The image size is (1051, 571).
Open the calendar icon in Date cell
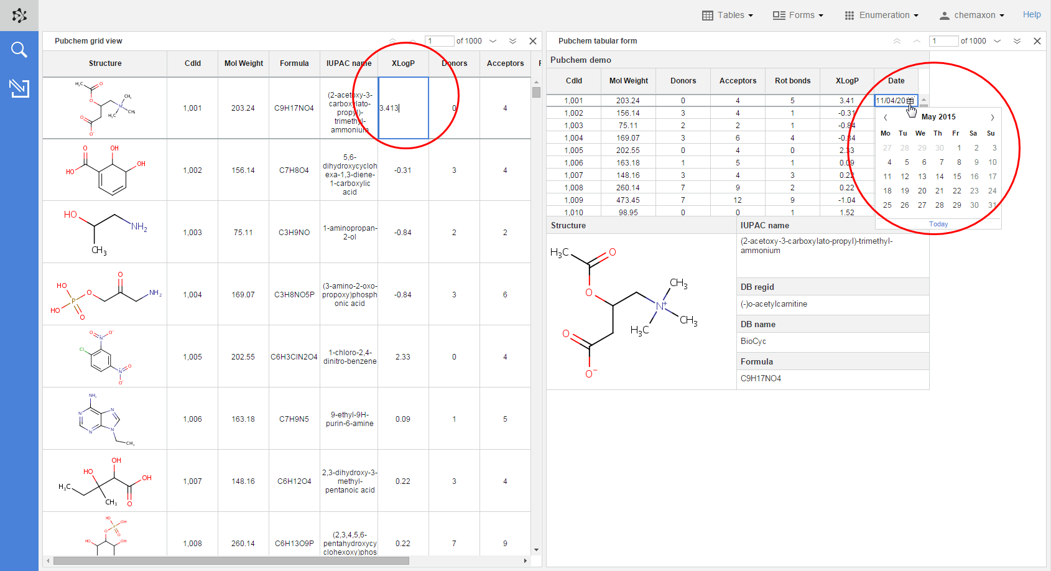(x=910, y=101)
